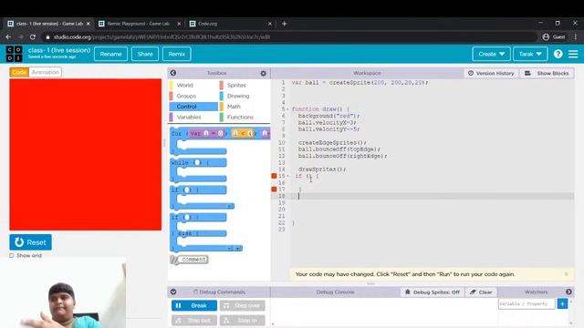Click the Step over button

[x=243, y=306]
